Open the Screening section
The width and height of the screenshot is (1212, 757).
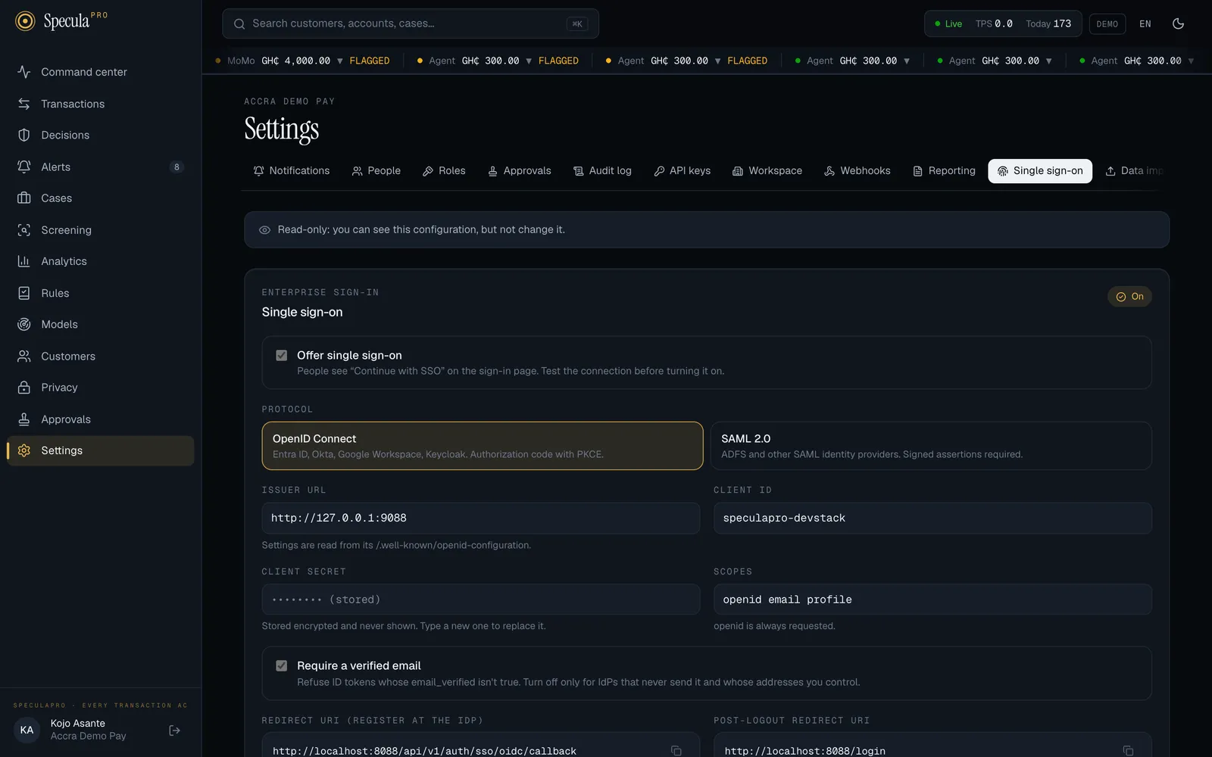click(100, 230)
